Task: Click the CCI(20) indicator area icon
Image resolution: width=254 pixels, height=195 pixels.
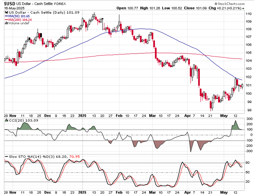Action: point(7,120)
